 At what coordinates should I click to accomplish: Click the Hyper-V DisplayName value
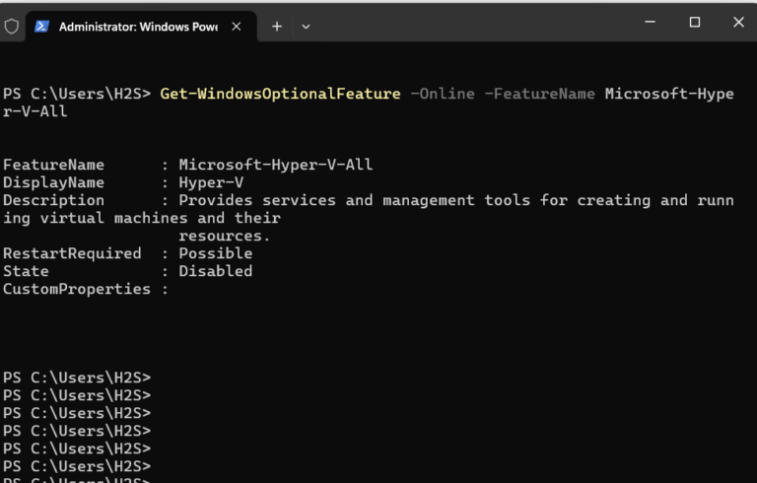[x=211, y=182]
